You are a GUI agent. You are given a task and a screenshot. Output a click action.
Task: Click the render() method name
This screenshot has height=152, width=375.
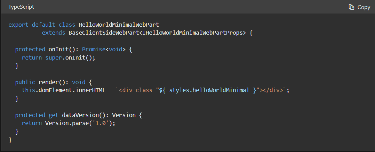click(x=52, y=82)
